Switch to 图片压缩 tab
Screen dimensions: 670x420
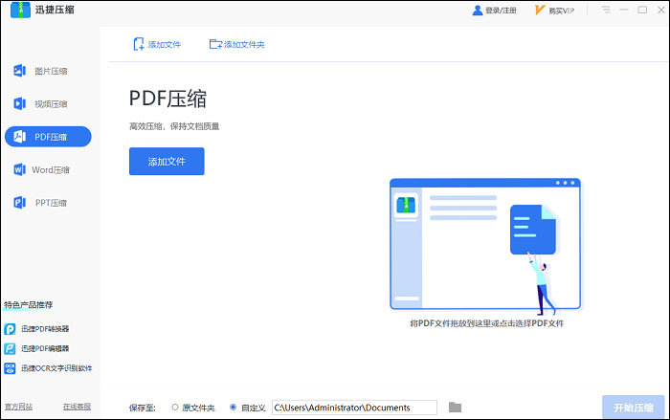click(x=48, y=71)
